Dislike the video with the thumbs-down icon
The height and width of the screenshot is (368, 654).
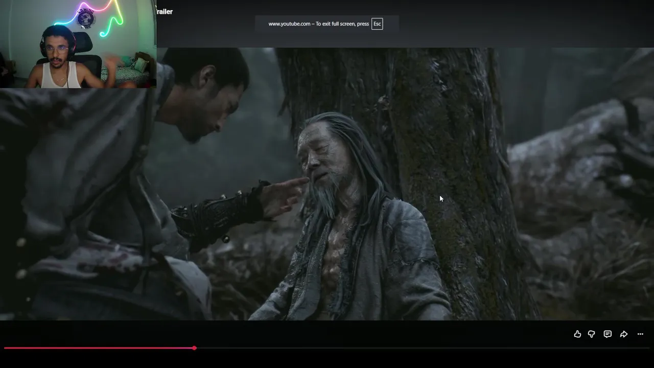coord(592,334)
